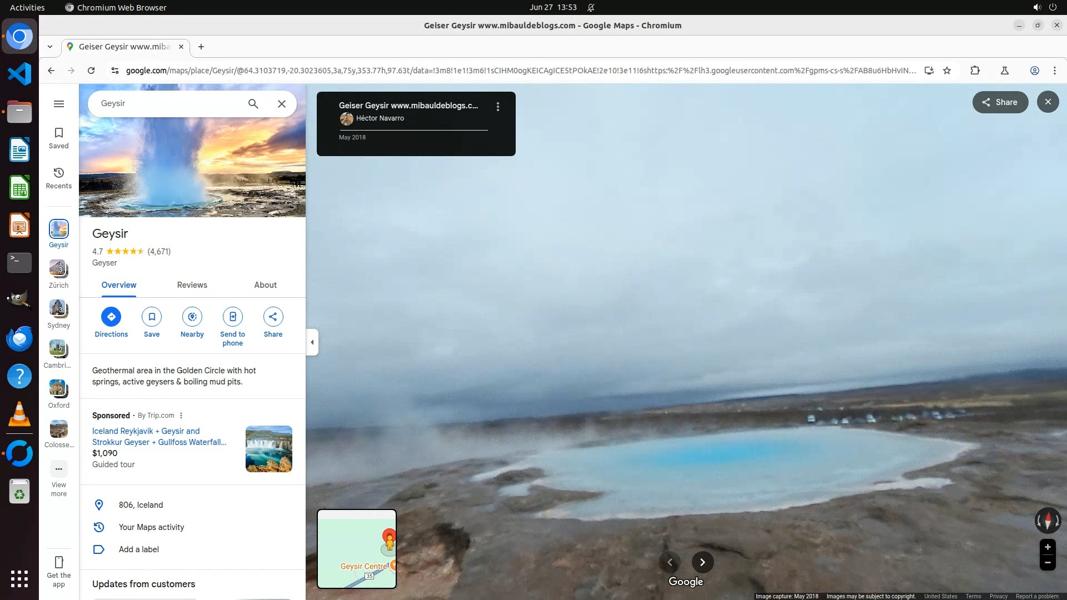The width and height of the screenshot is (1067, 600).
Task: Click the Directions icon button
Action: click(111, 317)
